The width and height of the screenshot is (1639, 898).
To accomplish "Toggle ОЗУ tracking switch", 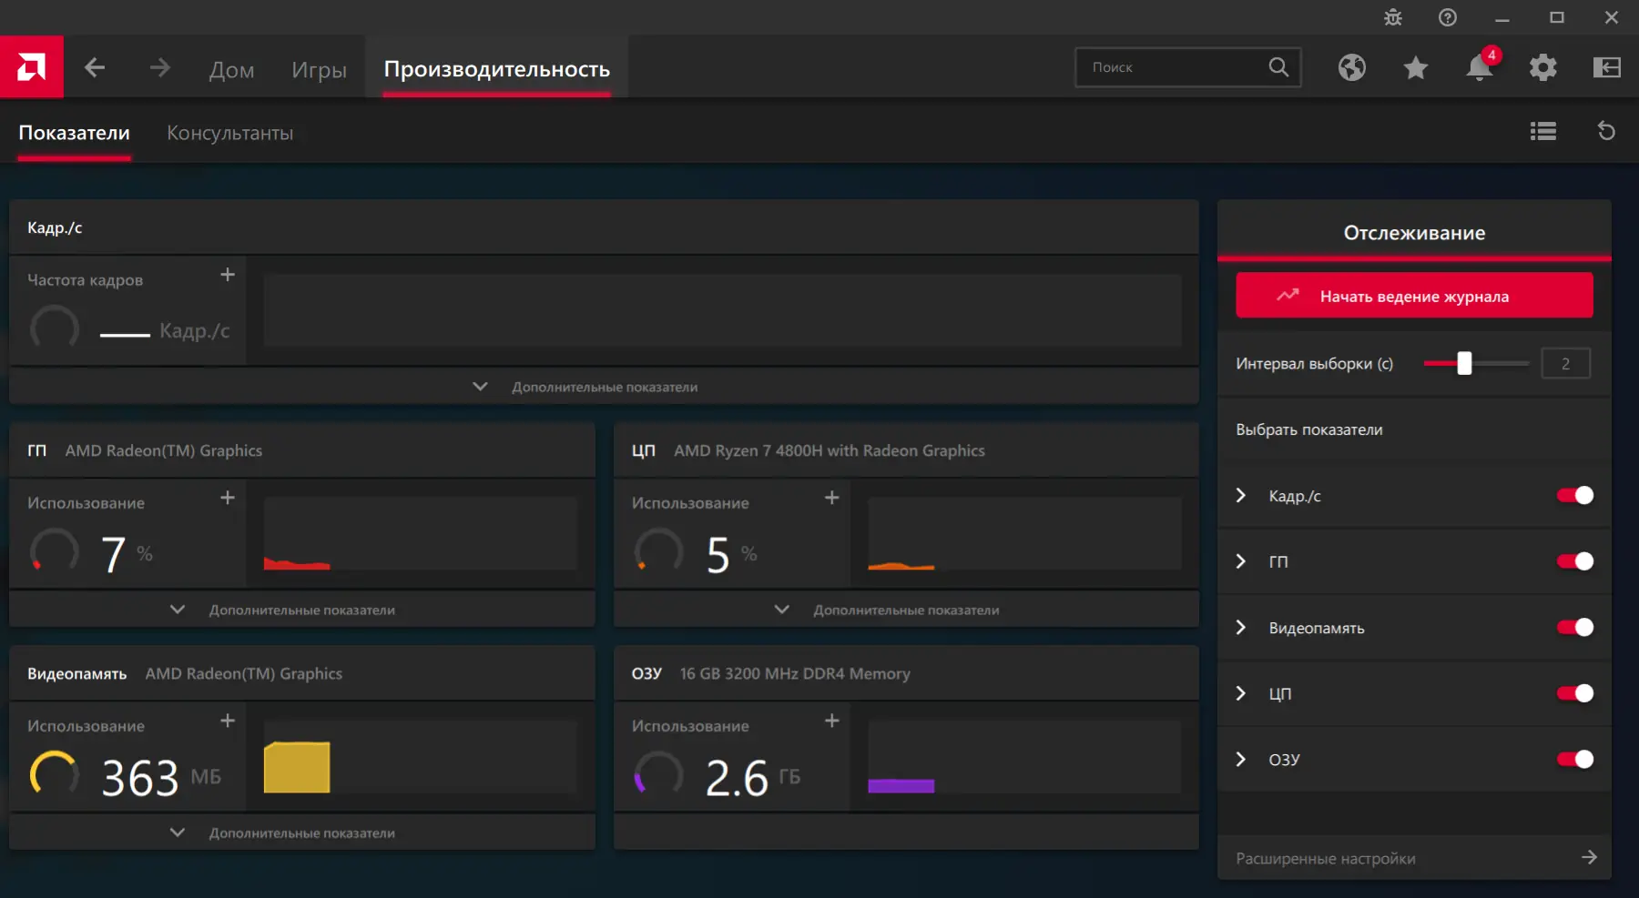I will (1575, 759).
